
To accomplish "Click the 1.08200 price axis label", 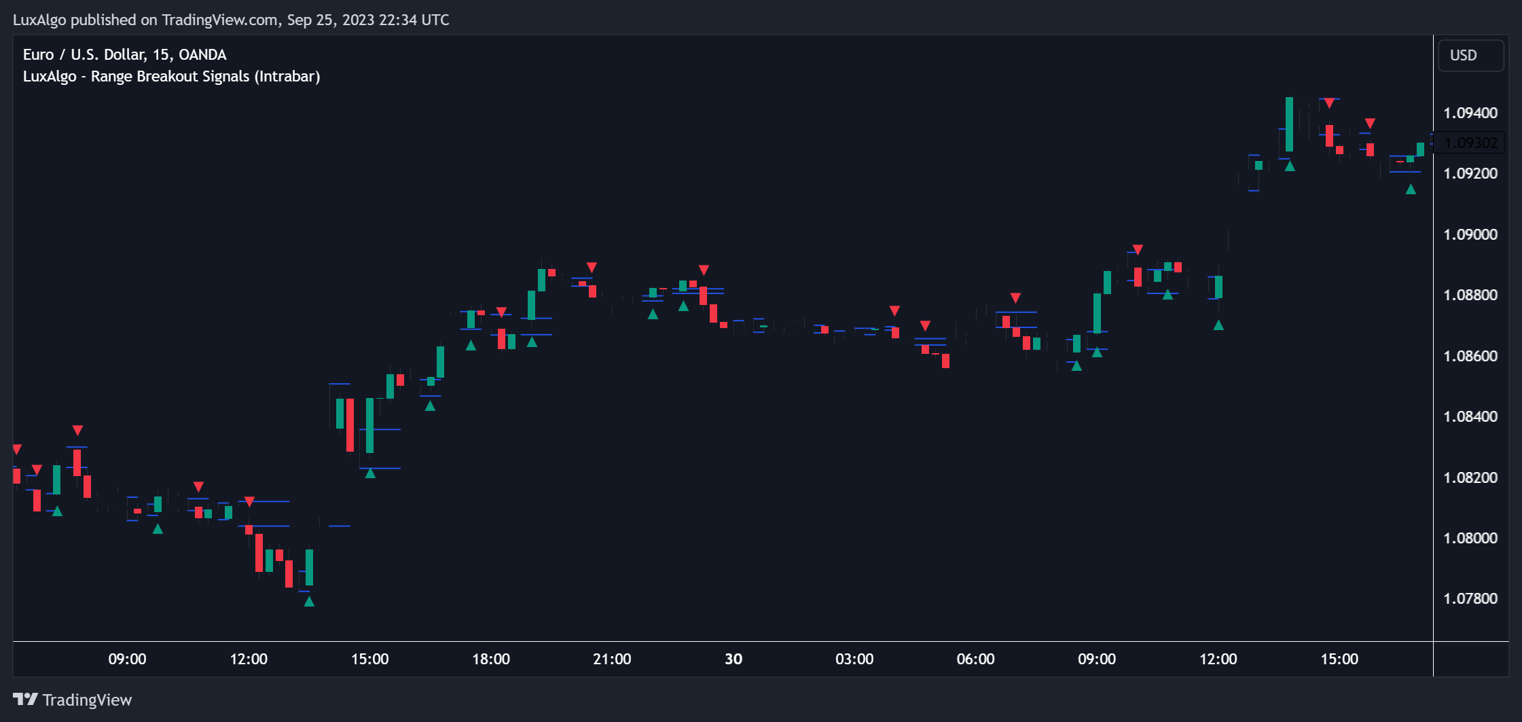I will click(x=1470, y=477).
